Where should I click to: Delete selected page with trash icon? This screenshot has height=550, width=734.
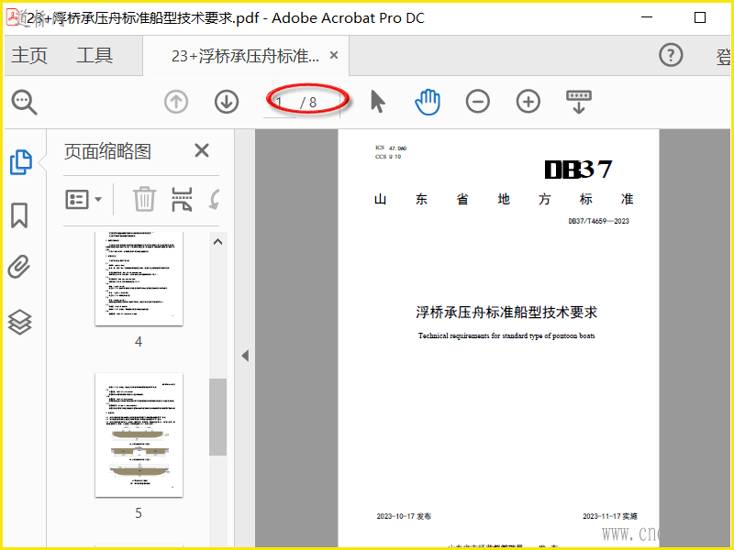144,199
